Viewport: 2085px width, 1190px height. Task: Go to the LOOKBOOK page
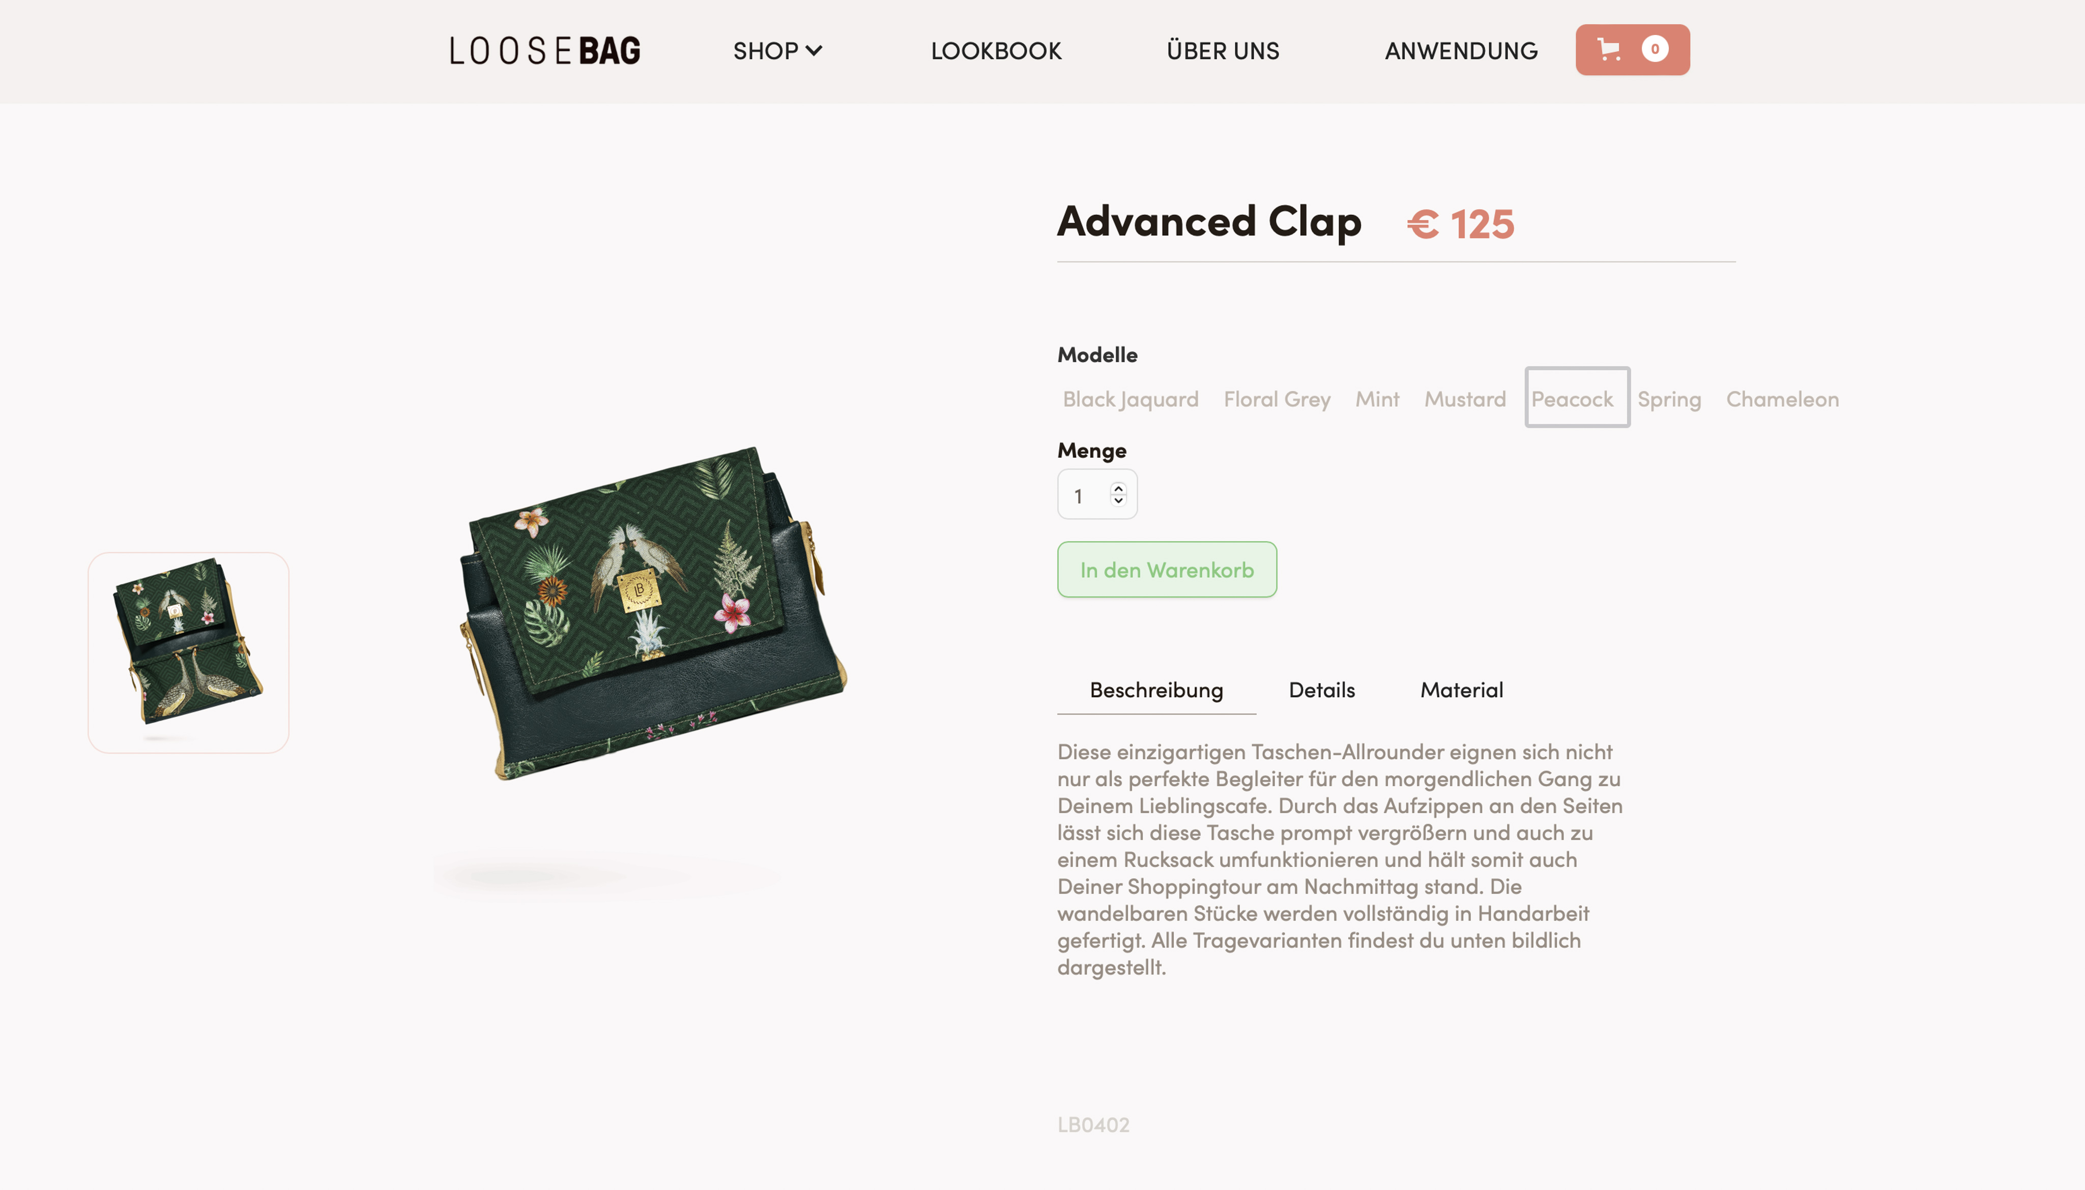(x=996, y=51)
